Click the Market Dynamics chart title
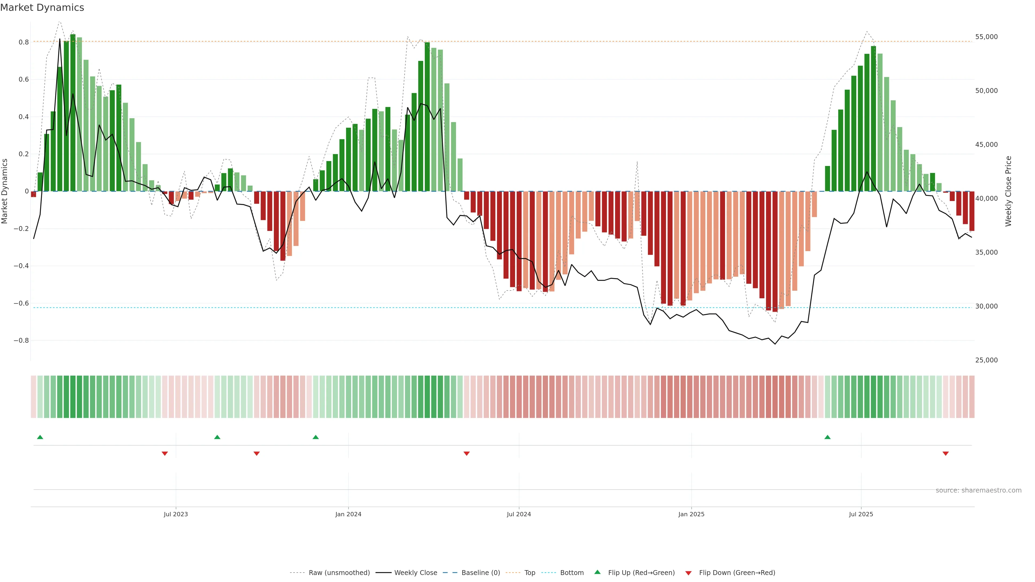Screen dimensions: 1035x582 tap(42, 8)
